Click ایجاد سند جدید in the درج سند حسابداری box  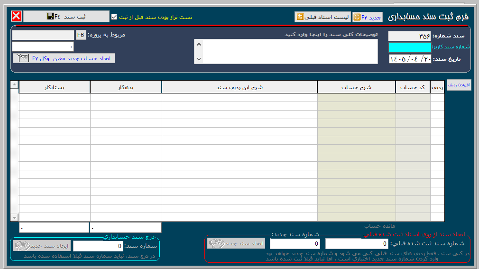click(x=42, y=246)
